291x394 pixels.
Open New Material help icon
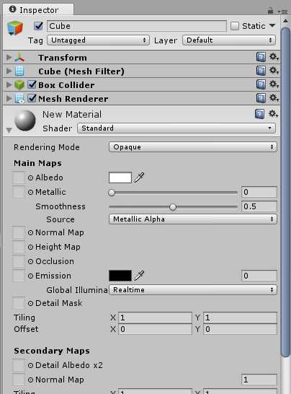(x=259, y=114)
